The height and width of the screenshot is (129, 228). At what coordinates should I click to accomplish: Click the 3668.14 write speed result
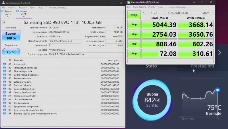196,24
